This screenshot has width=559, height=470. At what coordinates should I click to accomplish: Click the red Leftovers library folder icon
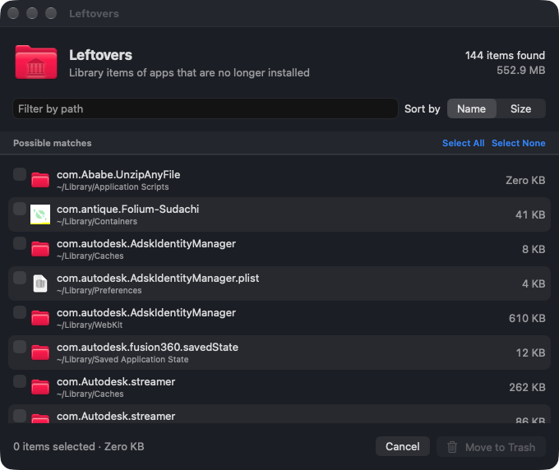pyautogui.click(x=36, y=62)
